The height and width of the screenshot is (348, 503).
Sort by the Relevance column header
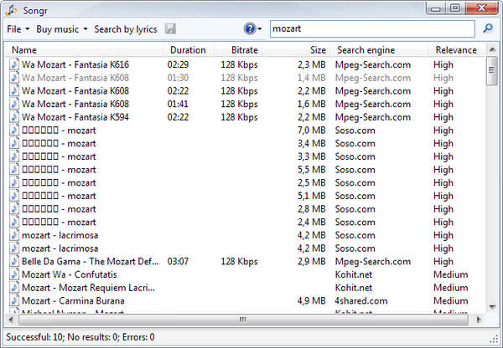457,50
